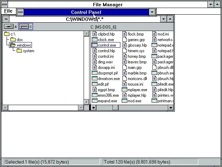
Task: Click tree pane scroll down arrow
Action: tap(86, 102)
